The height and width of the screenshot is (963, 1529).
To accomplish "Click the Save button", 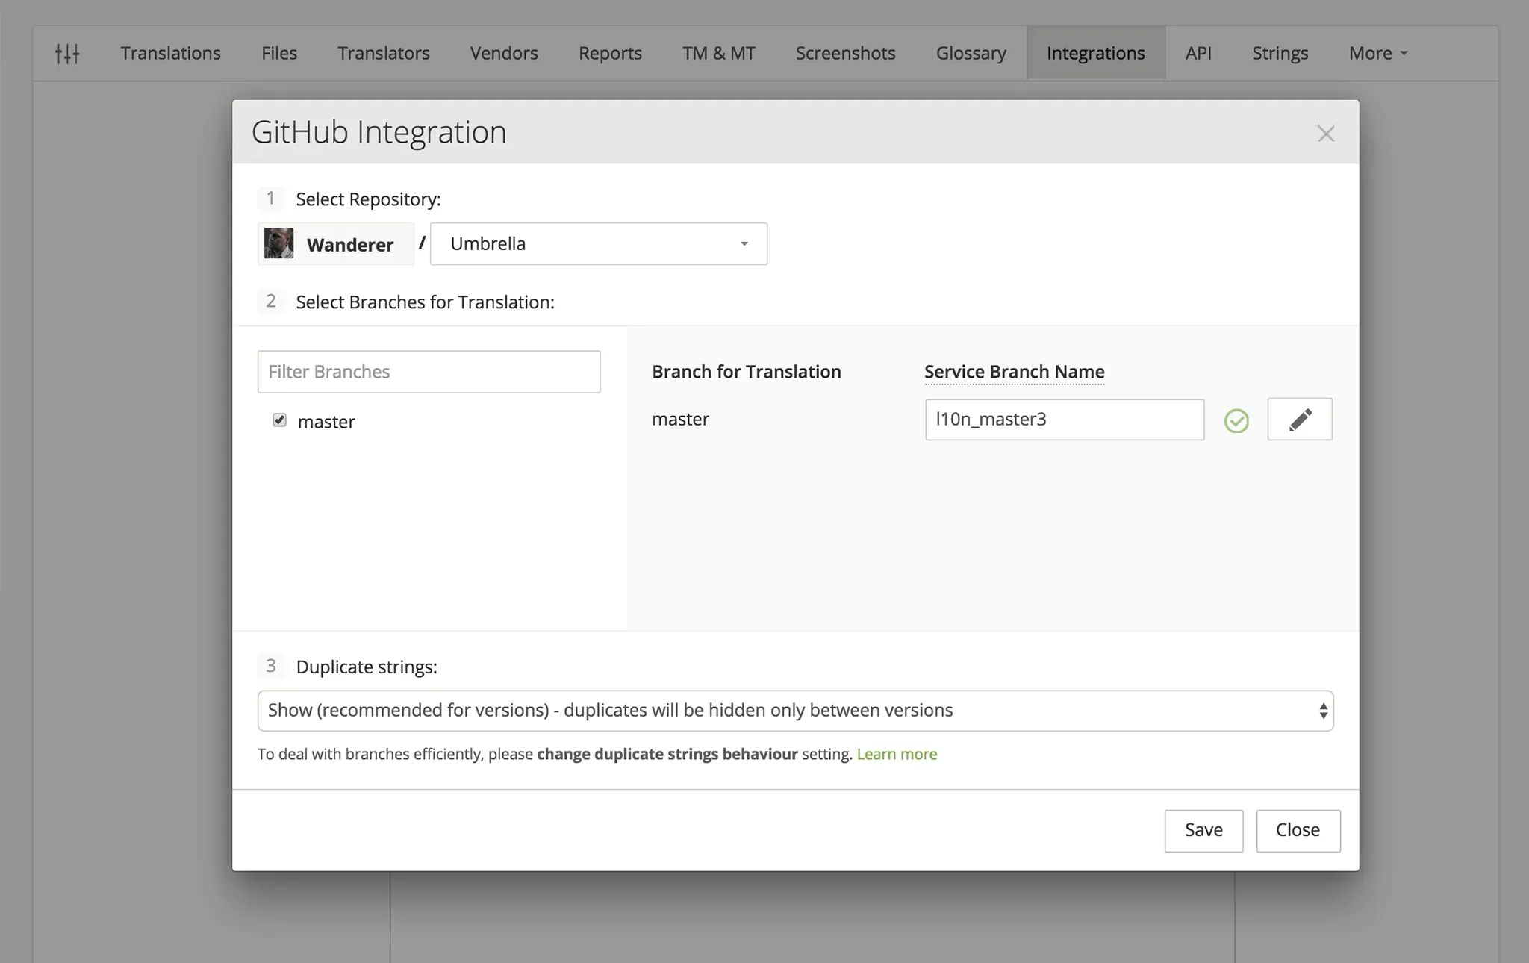I will tap(1203, 830).
